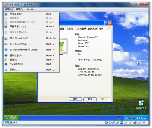Choose 關閉(C)... menu entry
The width and height of the screenshot is (152, 128).
click(x=31, y=70)
